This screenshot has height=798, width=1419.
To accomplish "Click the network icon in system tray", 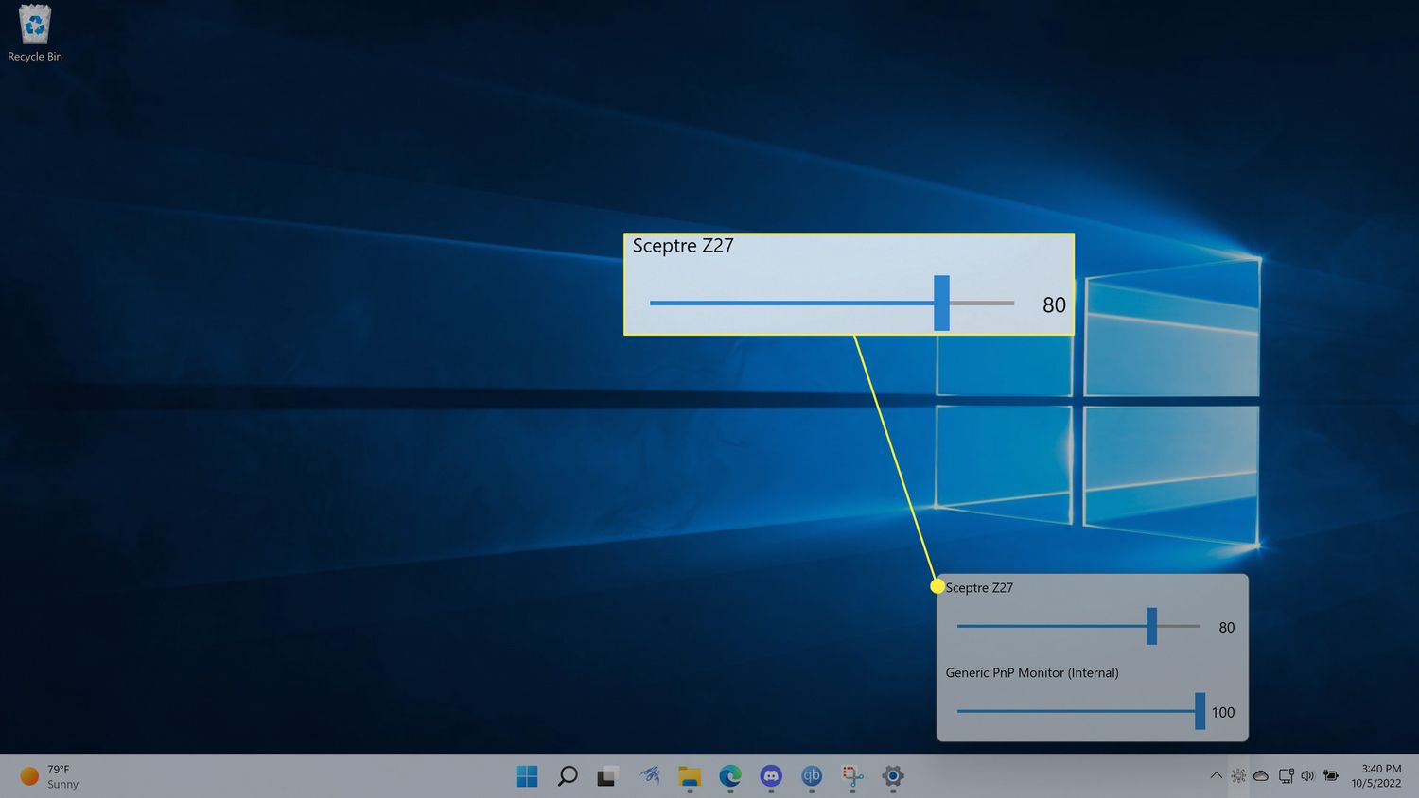I will pyautogui.click(x=1286, y=776).
